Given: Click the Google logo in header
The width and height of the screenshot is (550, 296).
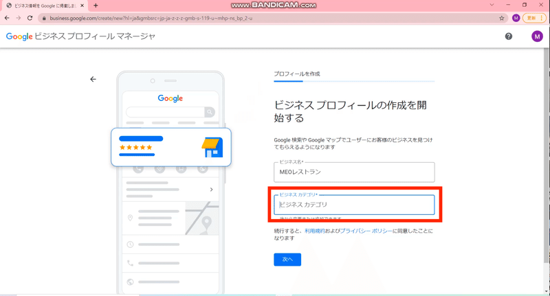Looking at the screenshot, I should (x=19, y=36).
